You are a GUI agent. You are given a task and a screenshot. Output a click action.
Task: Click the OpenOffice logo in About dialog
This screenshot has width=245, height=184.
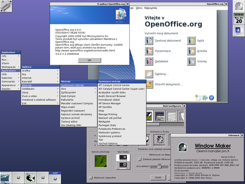coord(121,14)
